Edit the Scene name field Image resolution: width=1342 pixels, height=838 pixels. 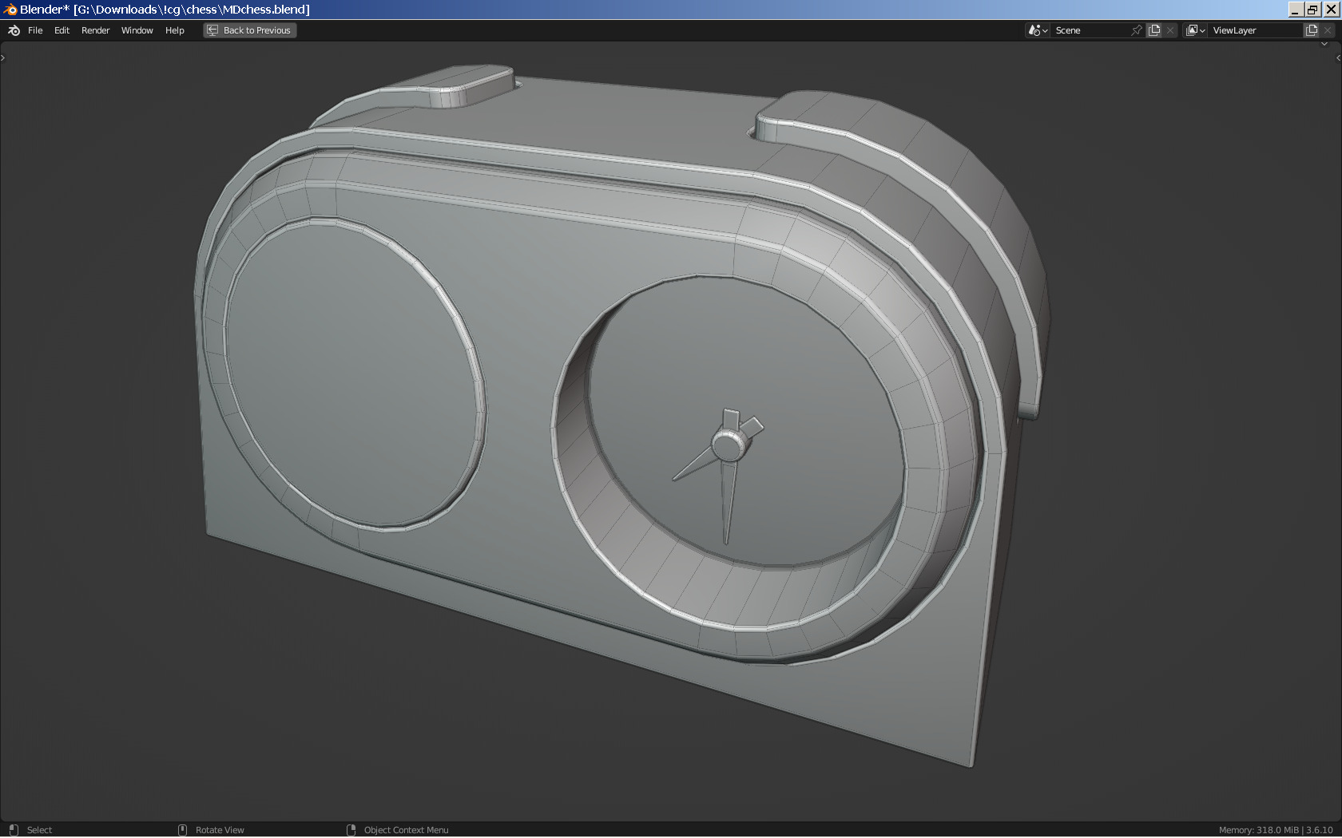pos(1090,30)
